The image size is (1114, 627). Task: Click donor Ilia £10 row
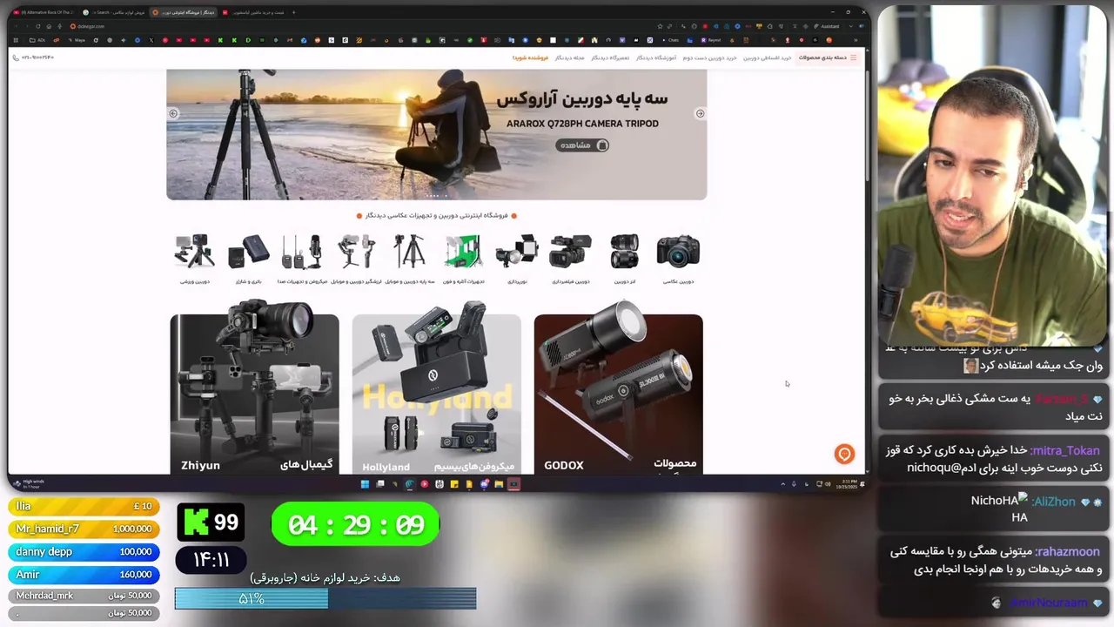pyautogui.click(x=84, y=506)
